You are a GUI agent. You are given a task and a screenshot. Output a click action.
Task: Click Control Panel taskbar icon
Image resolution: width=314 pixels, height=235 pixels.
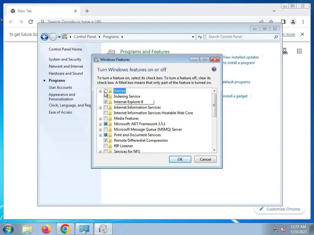point(84,229)
